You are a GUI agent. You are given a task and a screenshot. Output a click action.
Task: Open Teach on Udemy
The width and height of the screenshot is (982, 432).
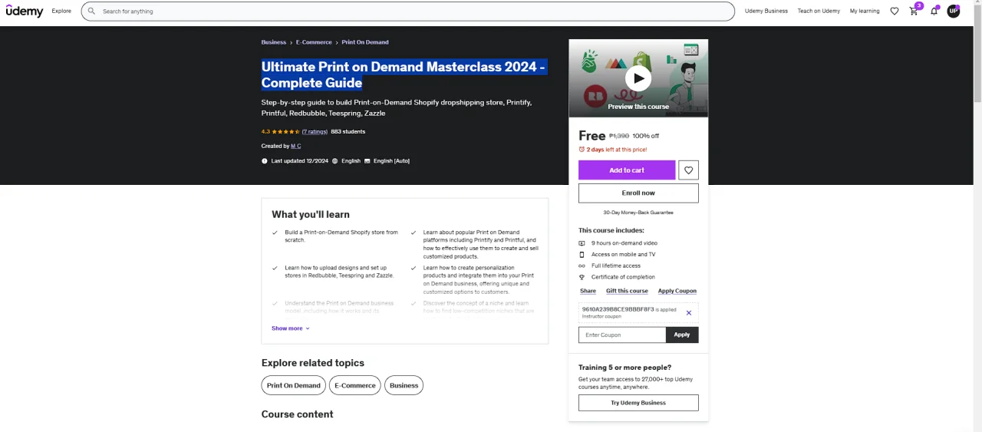coord(819,12)
